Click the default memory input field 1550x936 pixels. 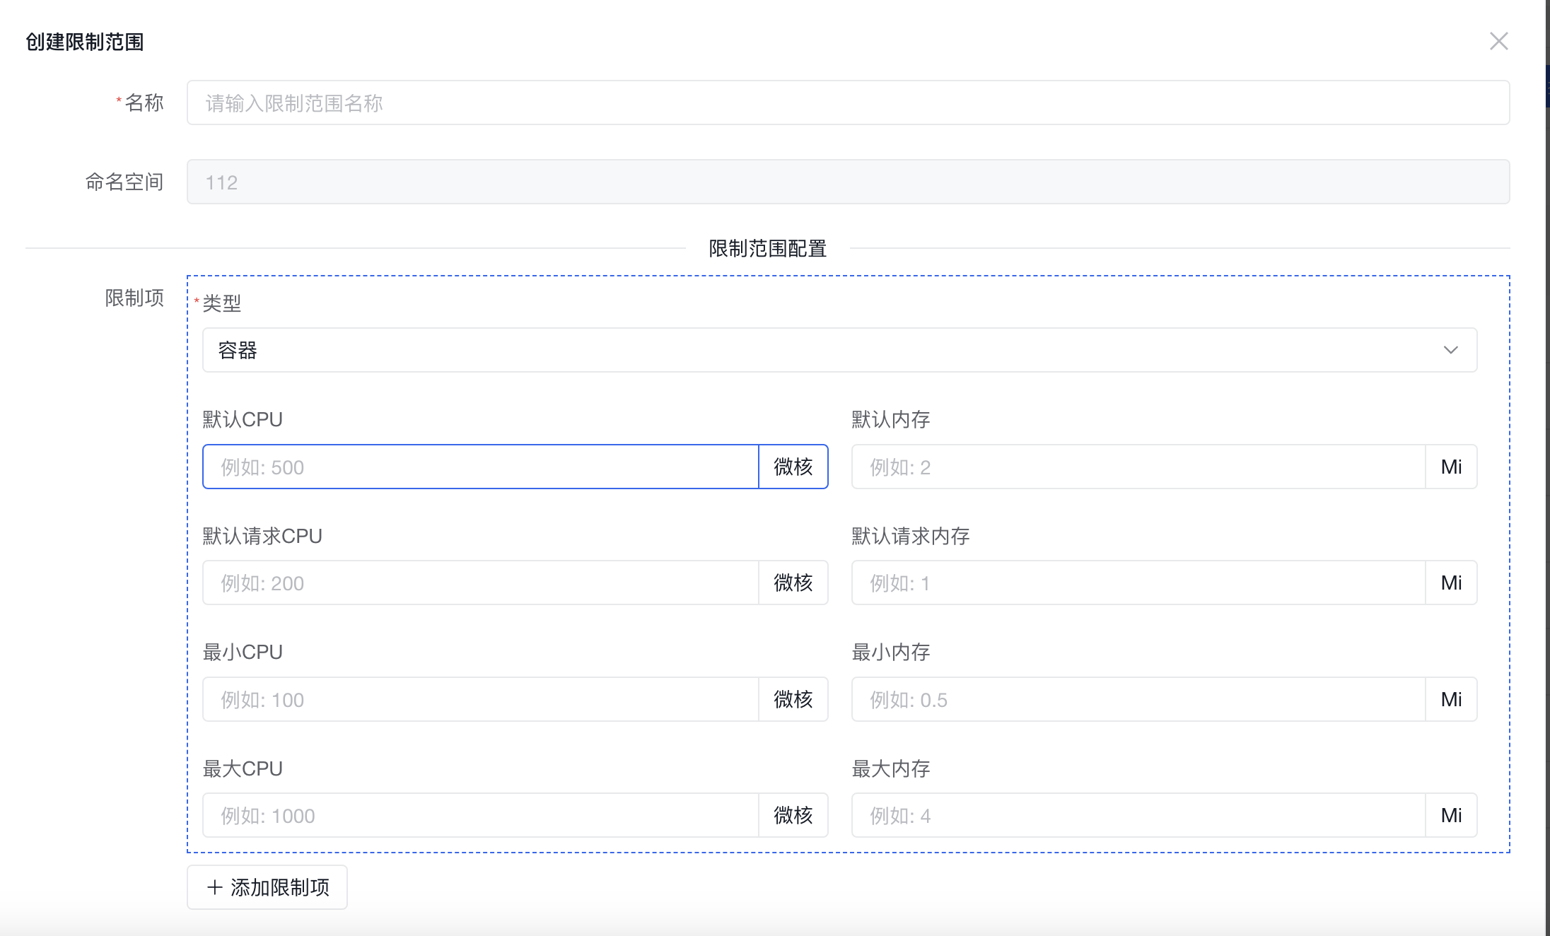pyautogui.click(x=1138, y=467)
